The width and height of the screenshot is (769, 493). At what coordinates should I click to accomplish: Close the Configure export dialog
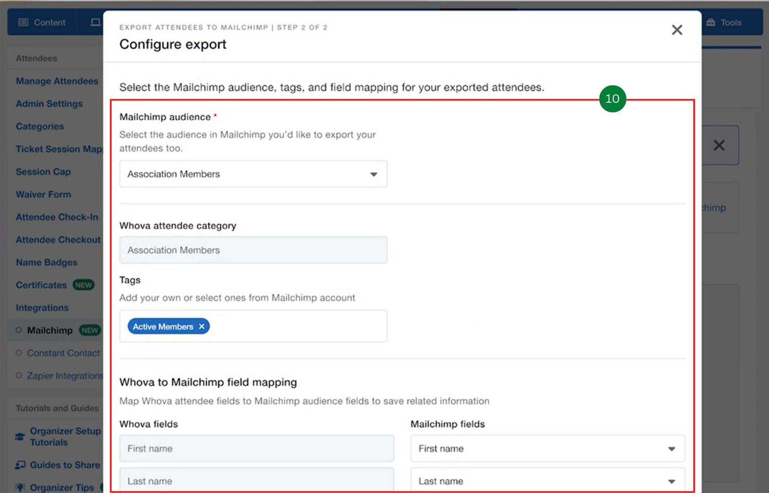[x=677, y=30]
